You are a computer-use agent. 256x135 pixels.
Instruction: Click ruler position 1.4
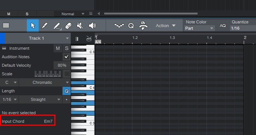click(x=209, y=38)
